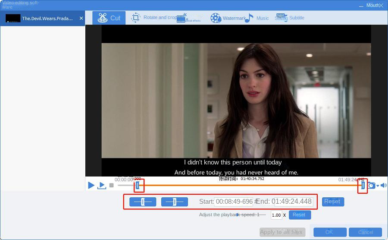Click Apply to all files

click(x=282, y=232)
